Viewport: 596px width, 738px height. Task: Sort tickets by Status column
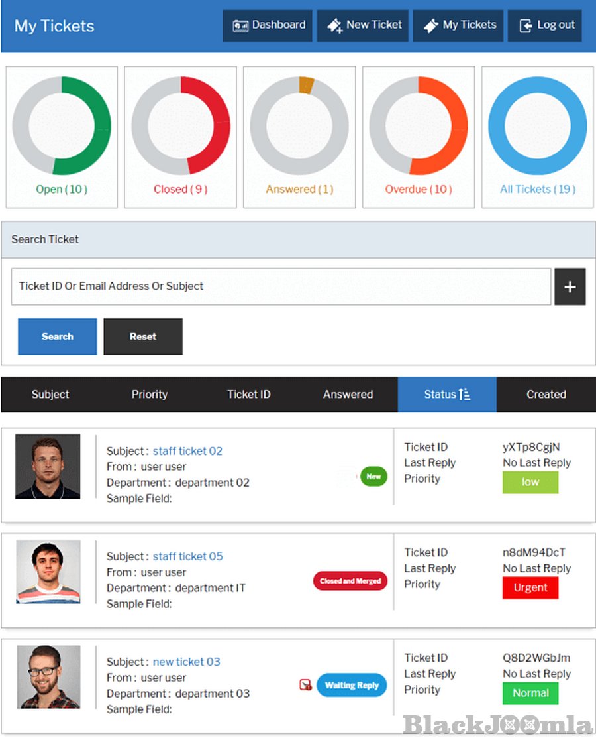click(447, 395)
